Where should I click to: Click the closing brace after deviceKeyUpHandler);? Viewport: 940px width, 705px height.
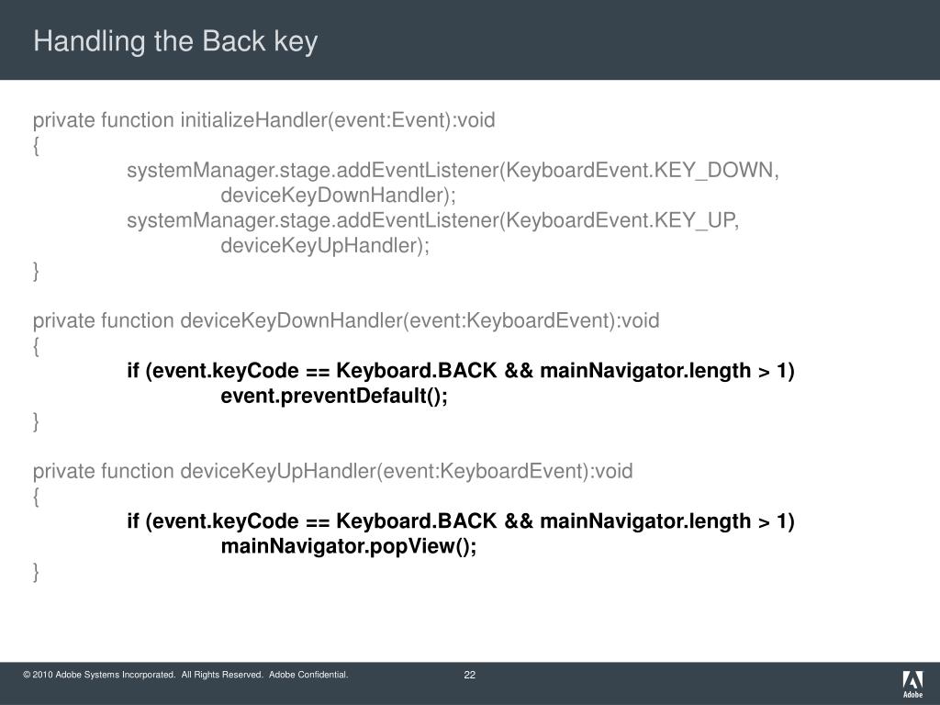coord(36,271)
